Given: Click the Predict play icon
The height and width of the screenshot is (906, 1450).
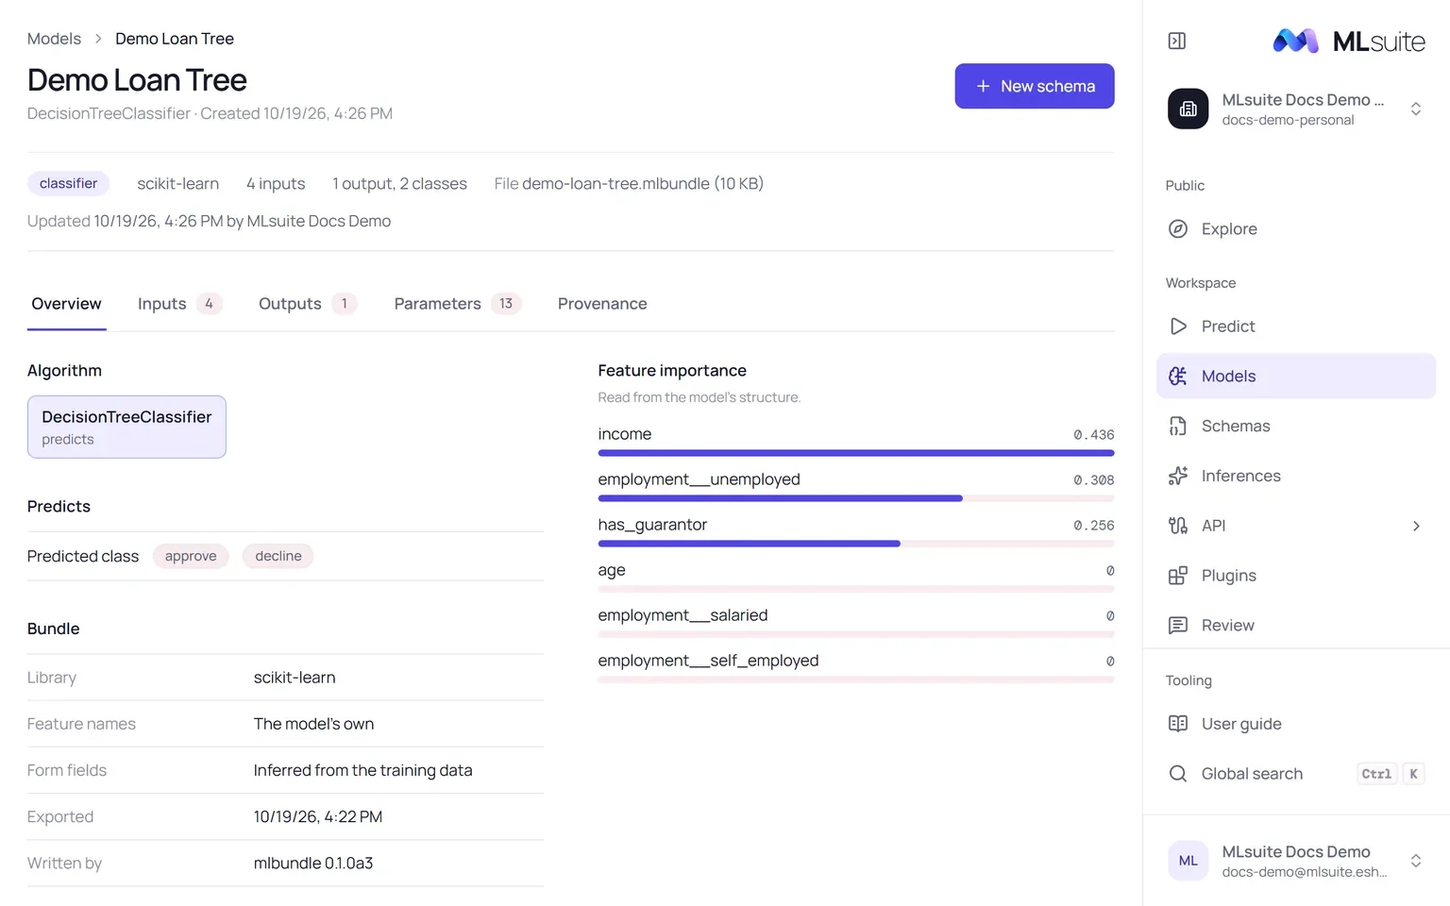Looking at the screenshot, I should click(1178, 327).
